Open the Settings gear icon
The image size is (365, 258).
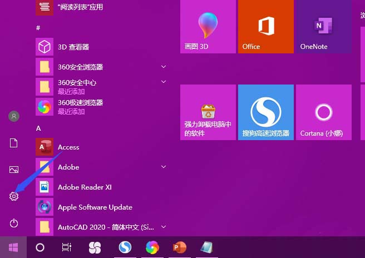point(14,196)
